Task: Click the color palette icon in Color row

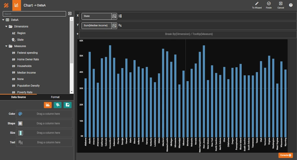Action: [x=20, y=114]
